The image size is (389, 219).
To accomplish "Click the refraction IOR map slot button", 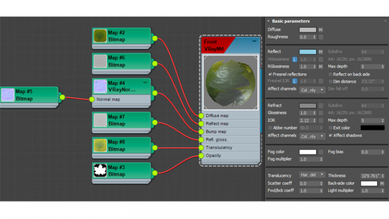I will (321, 121).
